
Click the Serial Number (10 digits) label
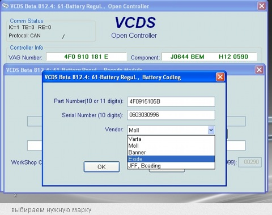click(x=92, y=115)
